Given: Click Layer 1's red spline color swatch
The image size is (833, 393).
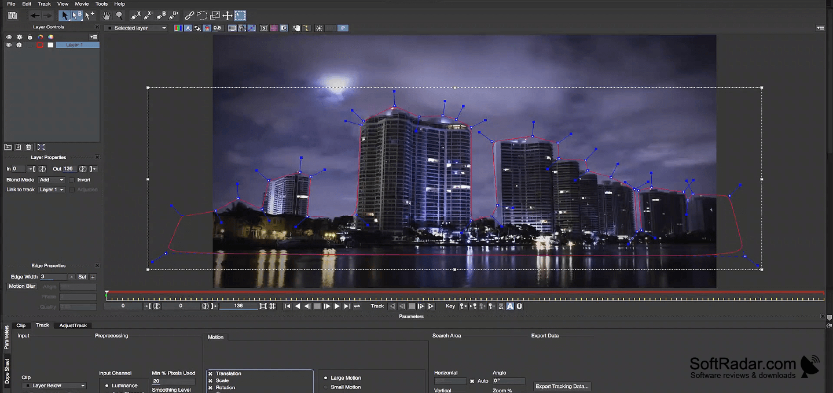Looking at the screenshot, I should pos(40,45).
